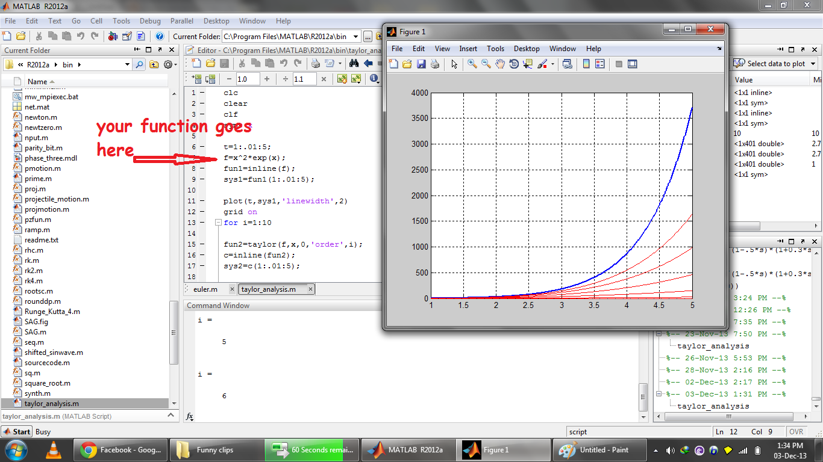Click the fx function browser icon

point(189,416)
